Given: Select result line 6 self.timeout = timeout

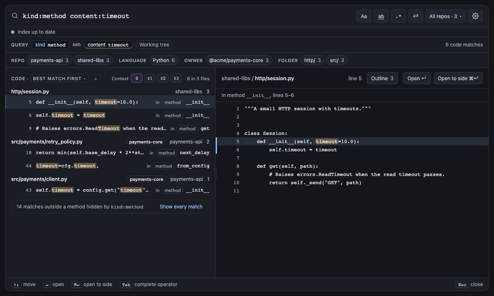Looking at the screenshot, I should 110,116.
